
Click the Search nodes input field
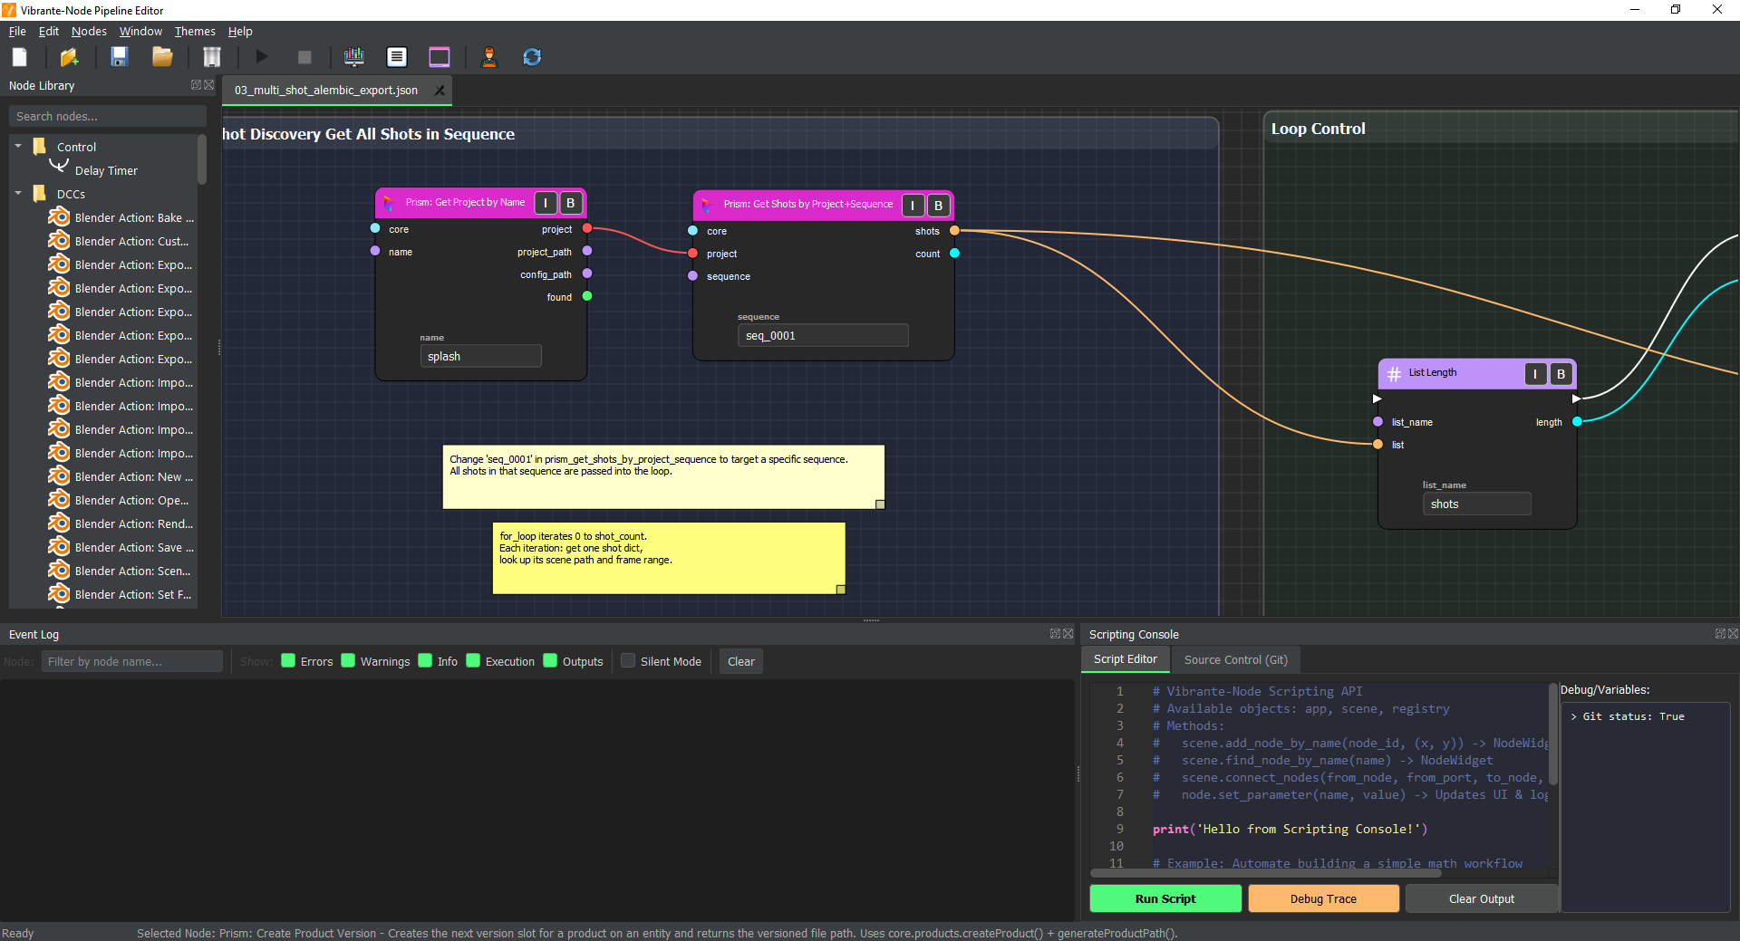pos(107,116)
